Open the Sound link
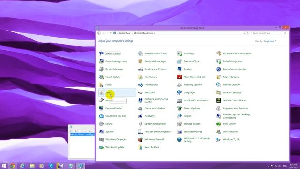 (109, 124)
